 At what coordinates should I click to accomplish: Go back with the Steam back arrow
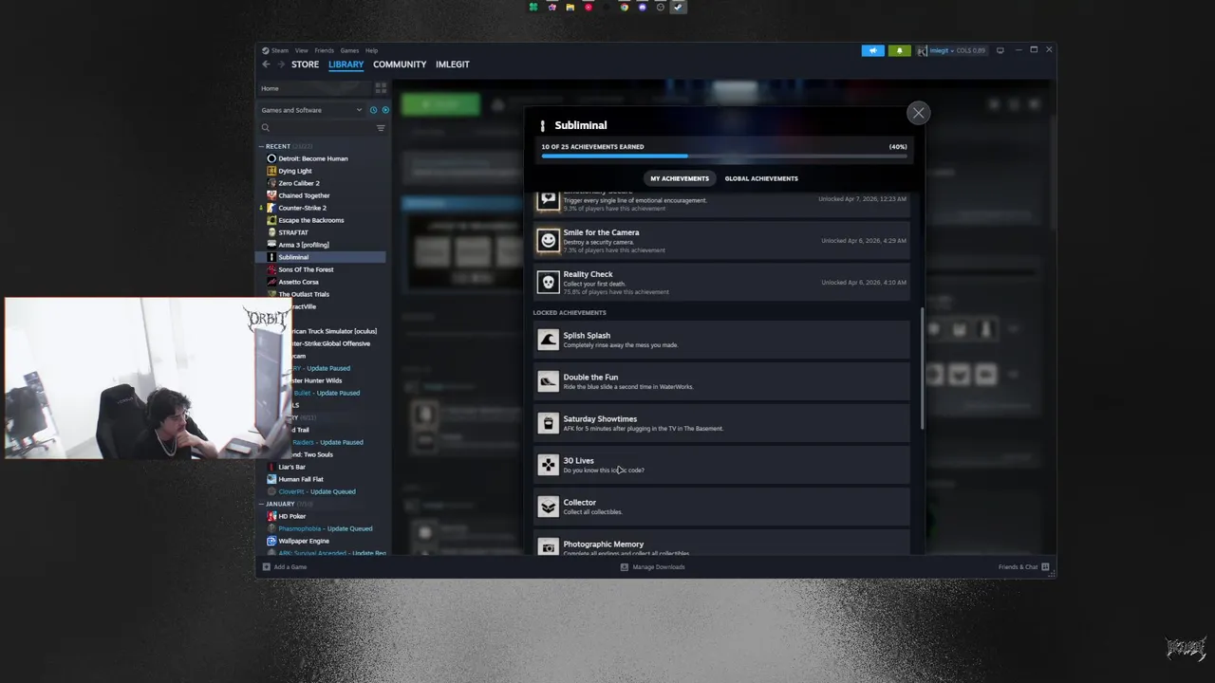tap(266, 65)
